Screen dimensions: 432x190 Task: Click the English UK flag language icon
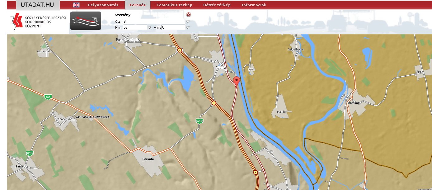[x=76, y=5]
